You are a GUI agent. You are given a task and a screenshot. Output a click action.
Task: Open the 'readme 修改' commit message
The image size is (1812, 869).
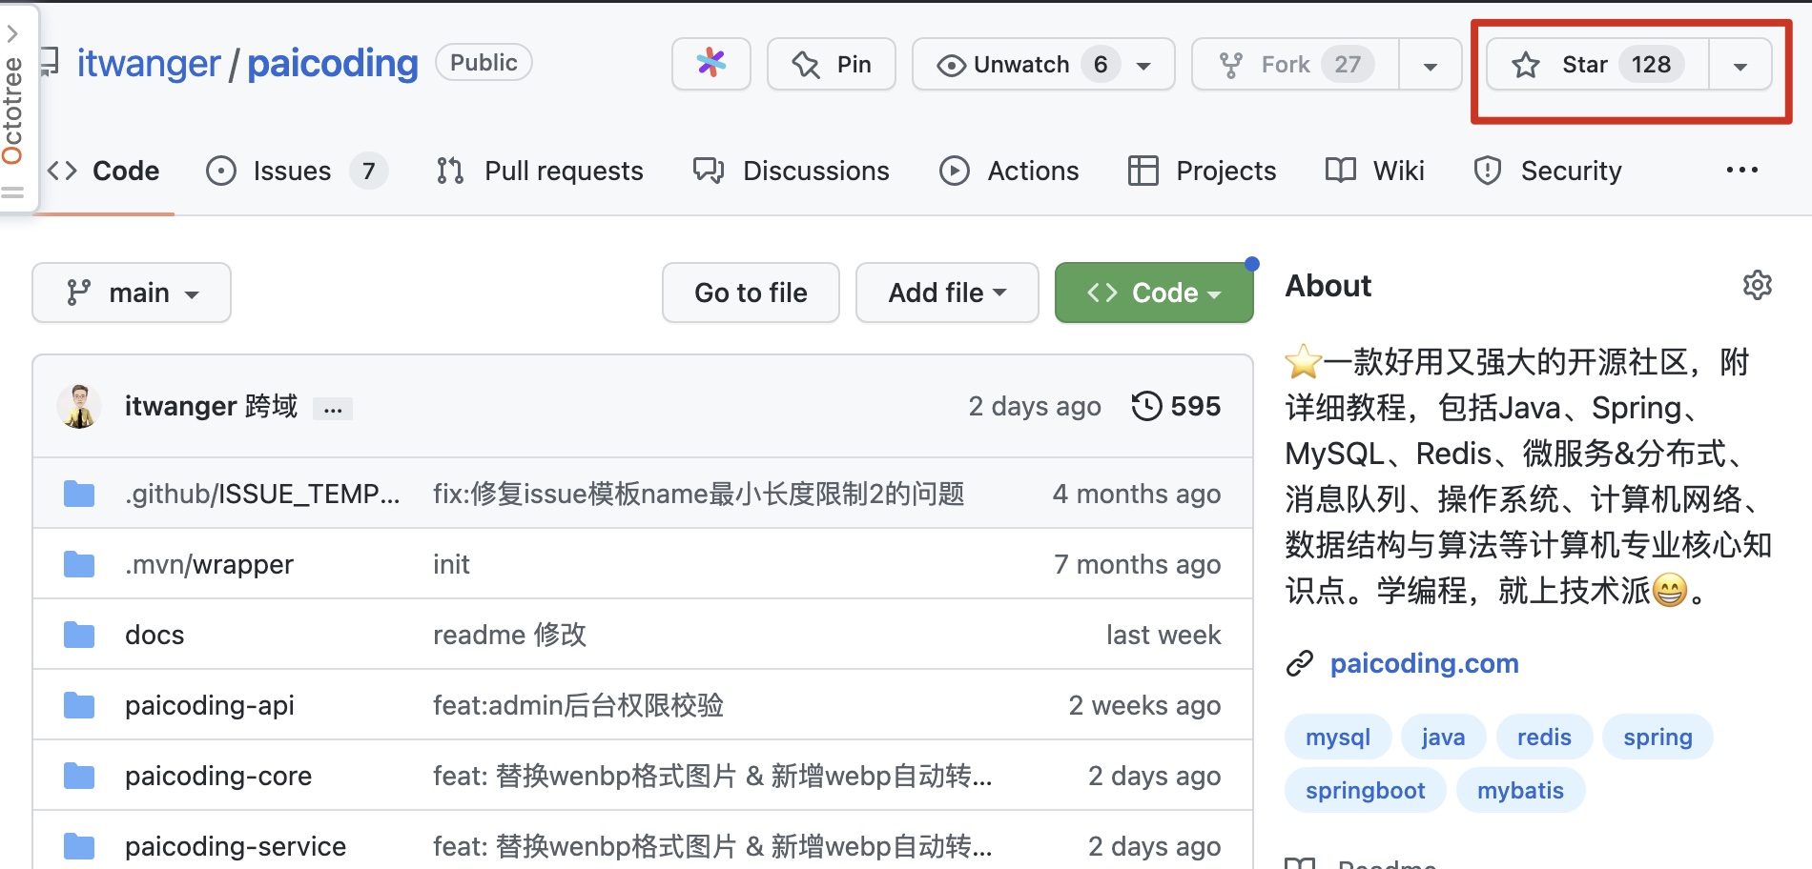[509, 635]
